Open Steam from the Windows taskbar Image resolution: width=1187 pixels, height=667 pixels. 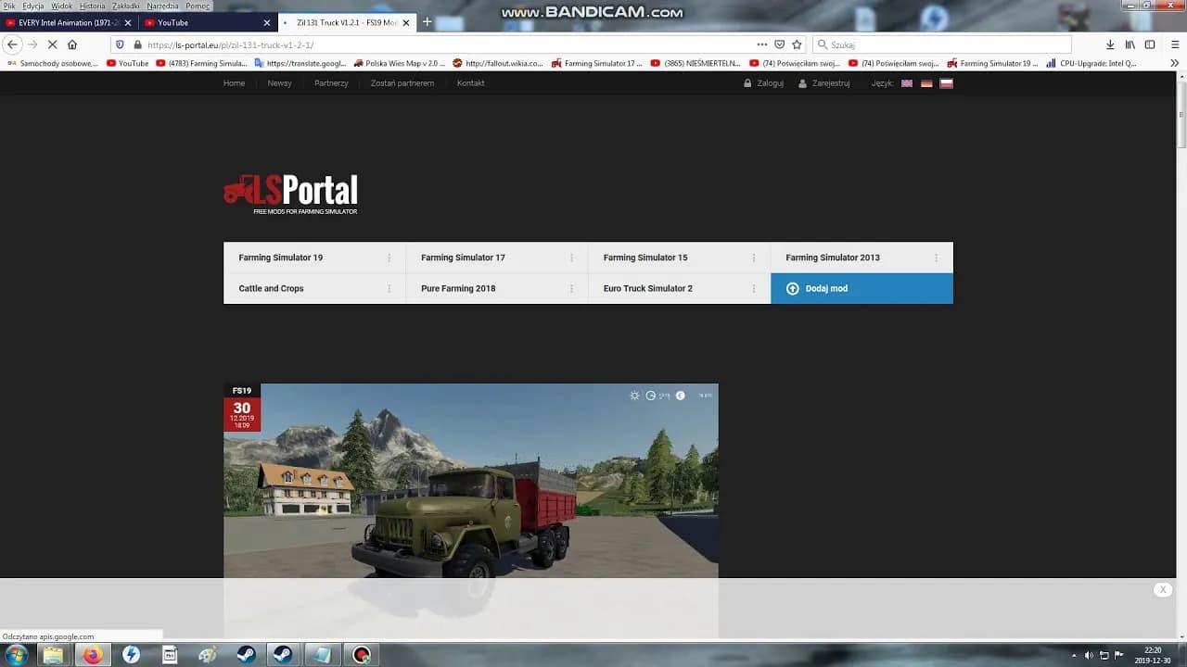coord(247,655)
